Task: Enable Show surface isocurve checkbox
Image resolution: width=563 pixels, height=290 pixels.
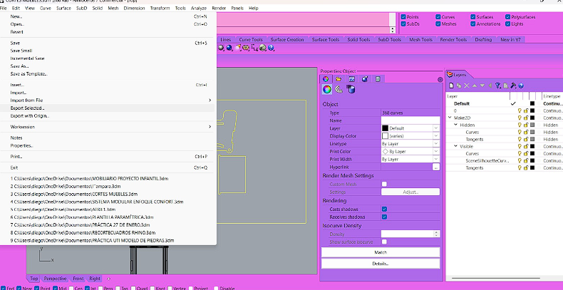Action: [384, 242]
